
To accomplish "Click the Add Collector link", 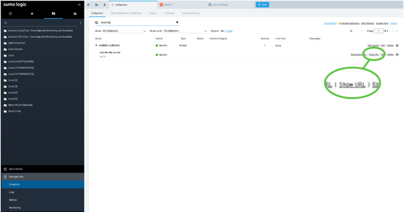I will pyautogui.click(x=368, y=24).
